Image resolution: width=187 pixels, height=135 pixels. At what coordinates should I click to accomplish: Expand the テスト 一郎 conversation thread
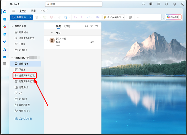click(47, 40)
